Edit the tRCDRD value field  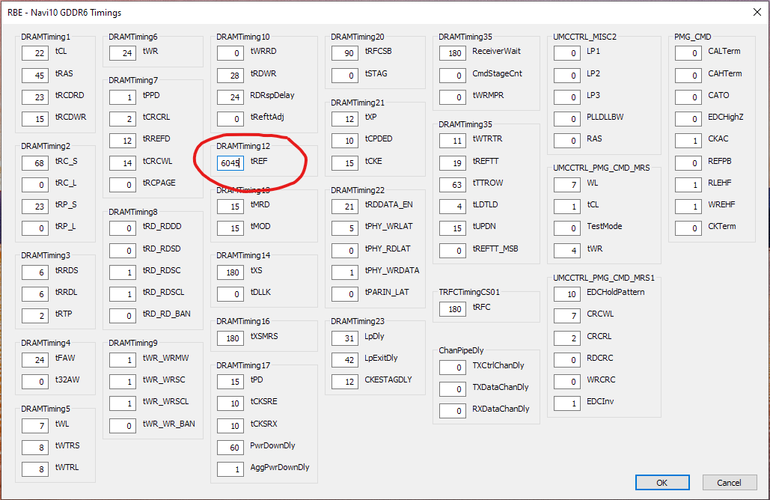35,97
